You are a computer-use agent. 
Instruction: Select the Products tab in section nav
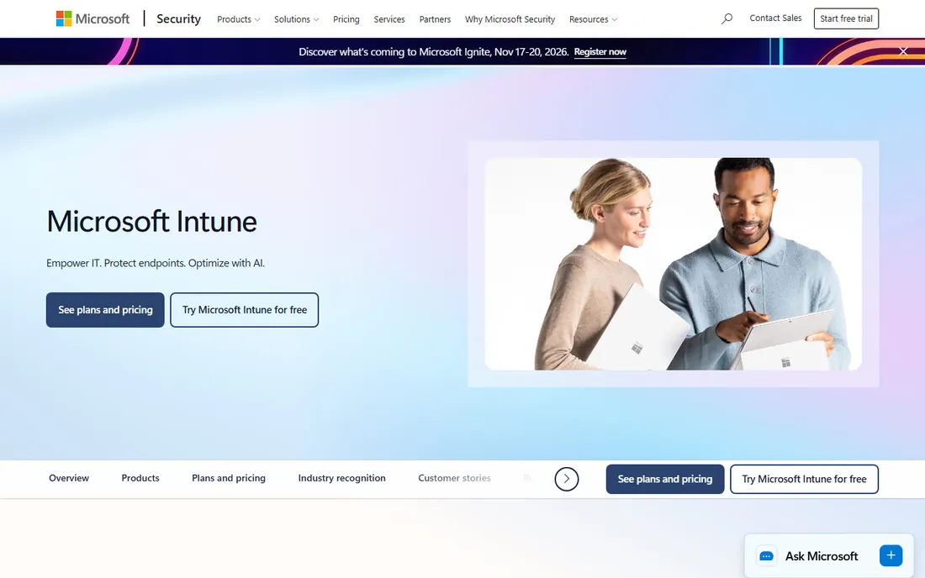(140, 478)
